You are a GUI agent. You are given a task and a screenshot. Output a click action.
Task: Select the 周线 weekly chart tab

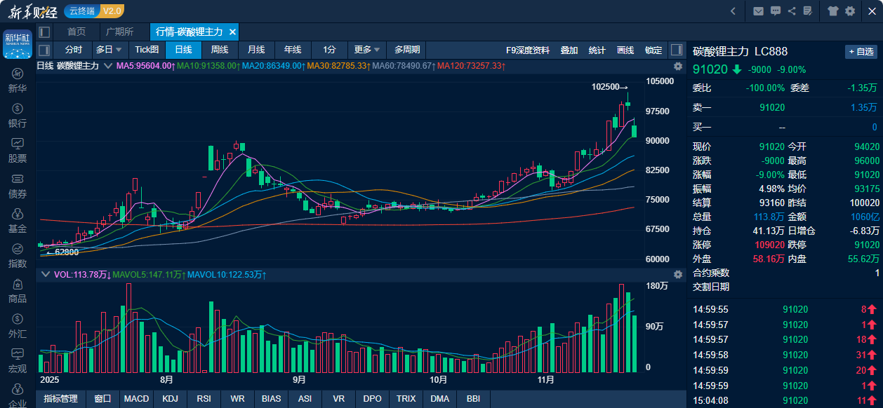pos(220,50)
